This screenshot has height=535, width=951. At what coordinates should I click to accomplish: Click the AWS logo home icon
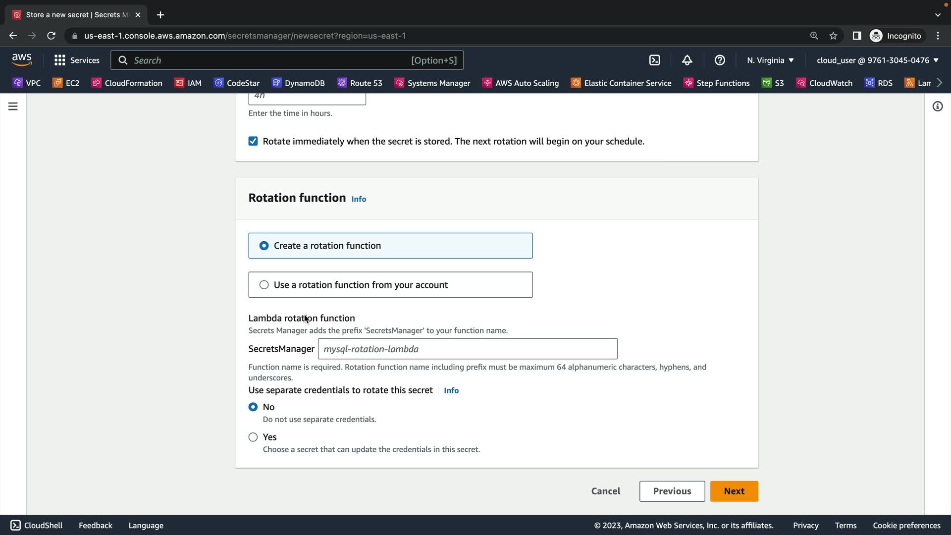22,60
